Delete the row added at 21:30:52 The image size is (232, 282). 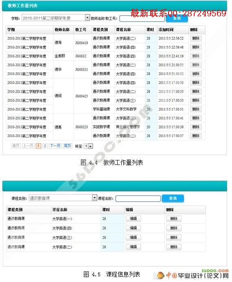[196, 74]
